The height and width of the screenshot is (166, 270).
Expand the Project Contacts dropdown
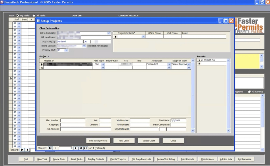143,37
